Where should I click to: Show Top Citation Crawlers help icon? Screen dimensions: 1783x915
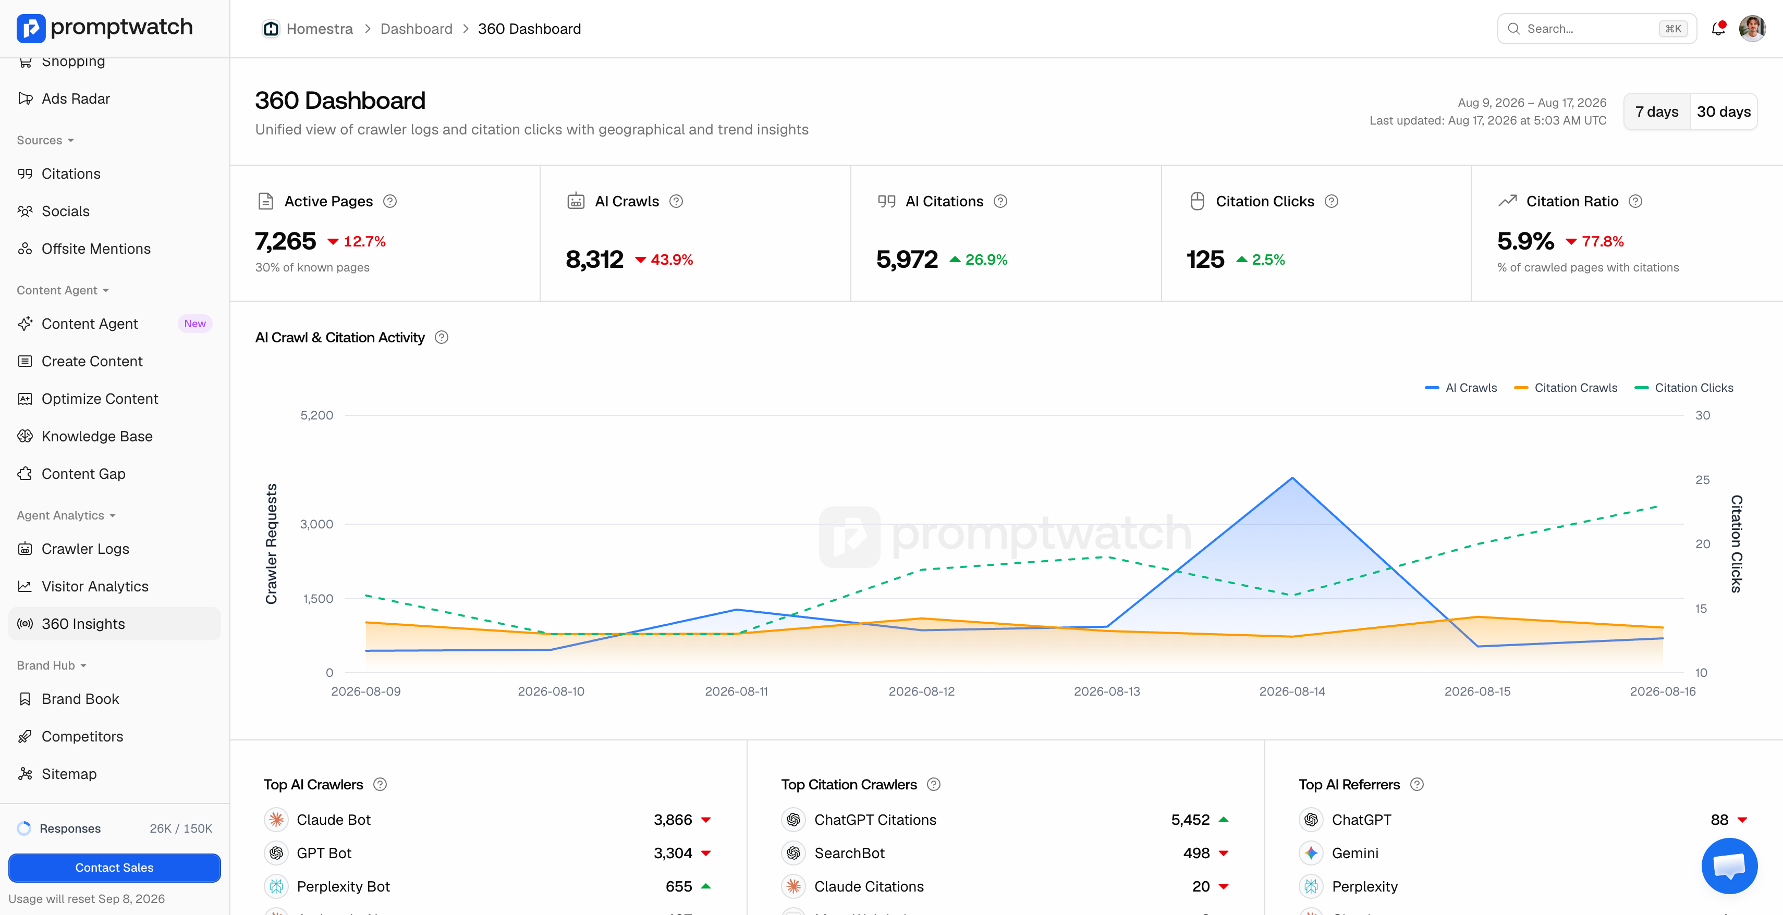tap(934, 784)
